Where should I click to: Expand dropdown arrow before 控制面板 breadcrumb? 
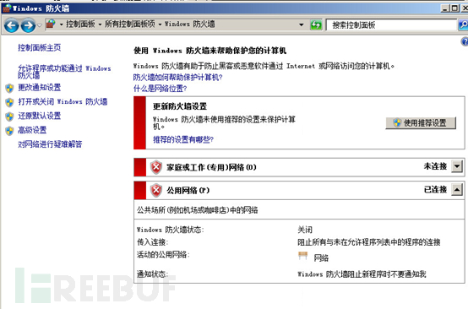[61, 24]
